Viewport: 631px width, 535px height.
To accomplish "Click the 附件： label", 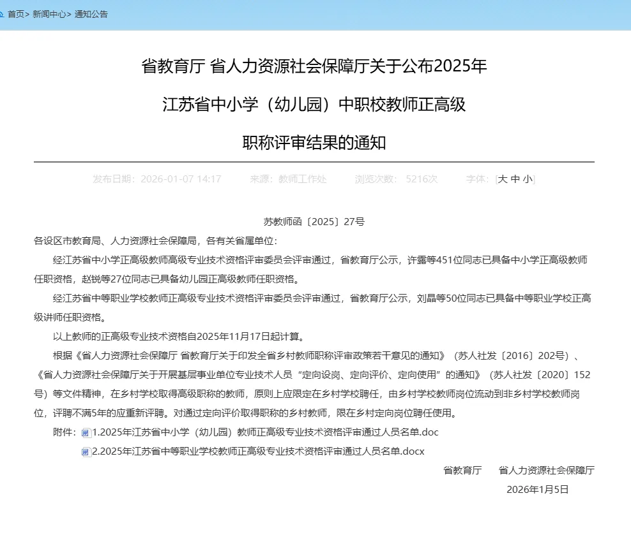I will (x=65, y=432).
